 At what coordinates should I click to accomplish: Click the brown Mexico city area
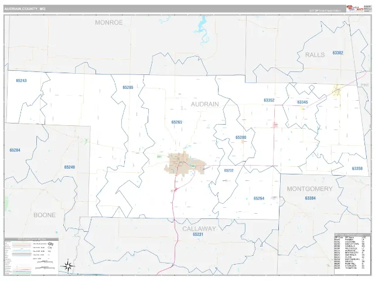pos(184,163)
